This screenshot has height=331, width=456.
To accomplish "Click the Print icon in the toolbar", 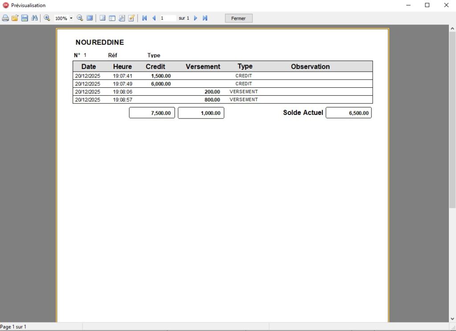I will 5,18.
